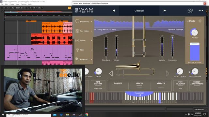Click the microphone tray icon

point(189,114)
